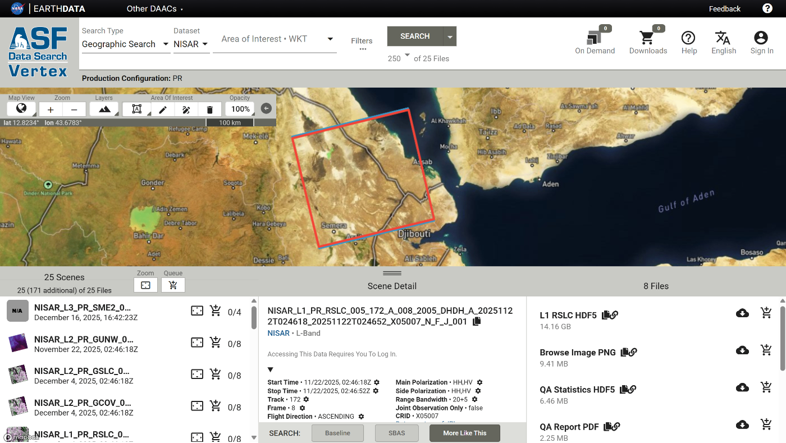Open the Search Type dropdown
Screen dimensions: 786x443
(x=126, y=44)
